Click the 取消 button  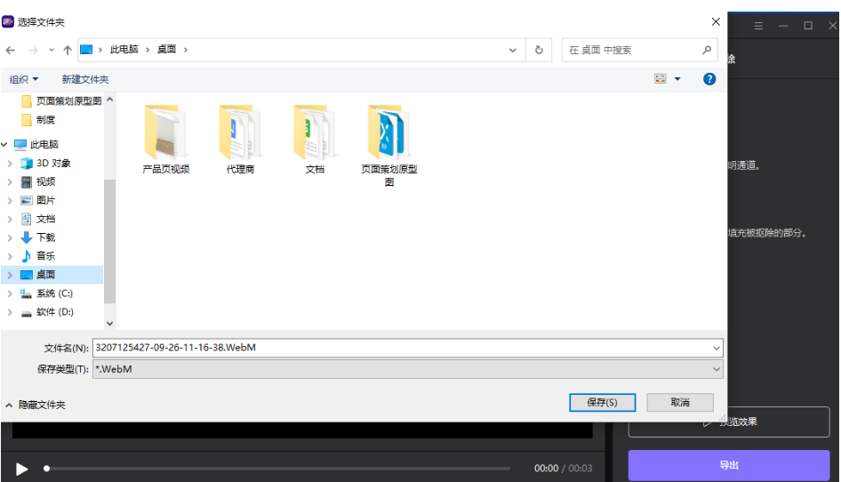(x=680, y=403)
